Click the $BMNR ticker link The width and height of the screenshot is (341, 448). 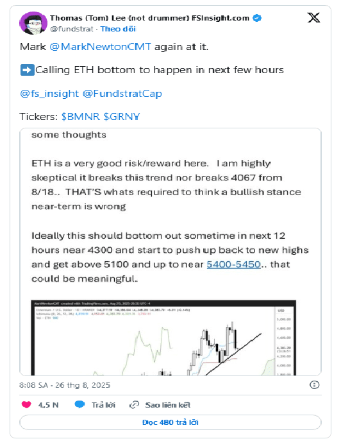click(x=81, y=117)
